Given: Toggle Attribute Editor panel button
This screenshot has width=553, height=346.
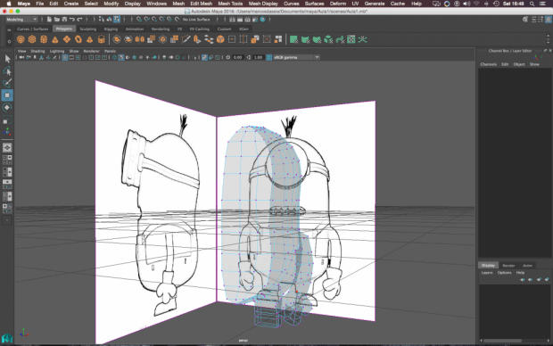Looking at the screenshot, I should pos(533,20).
